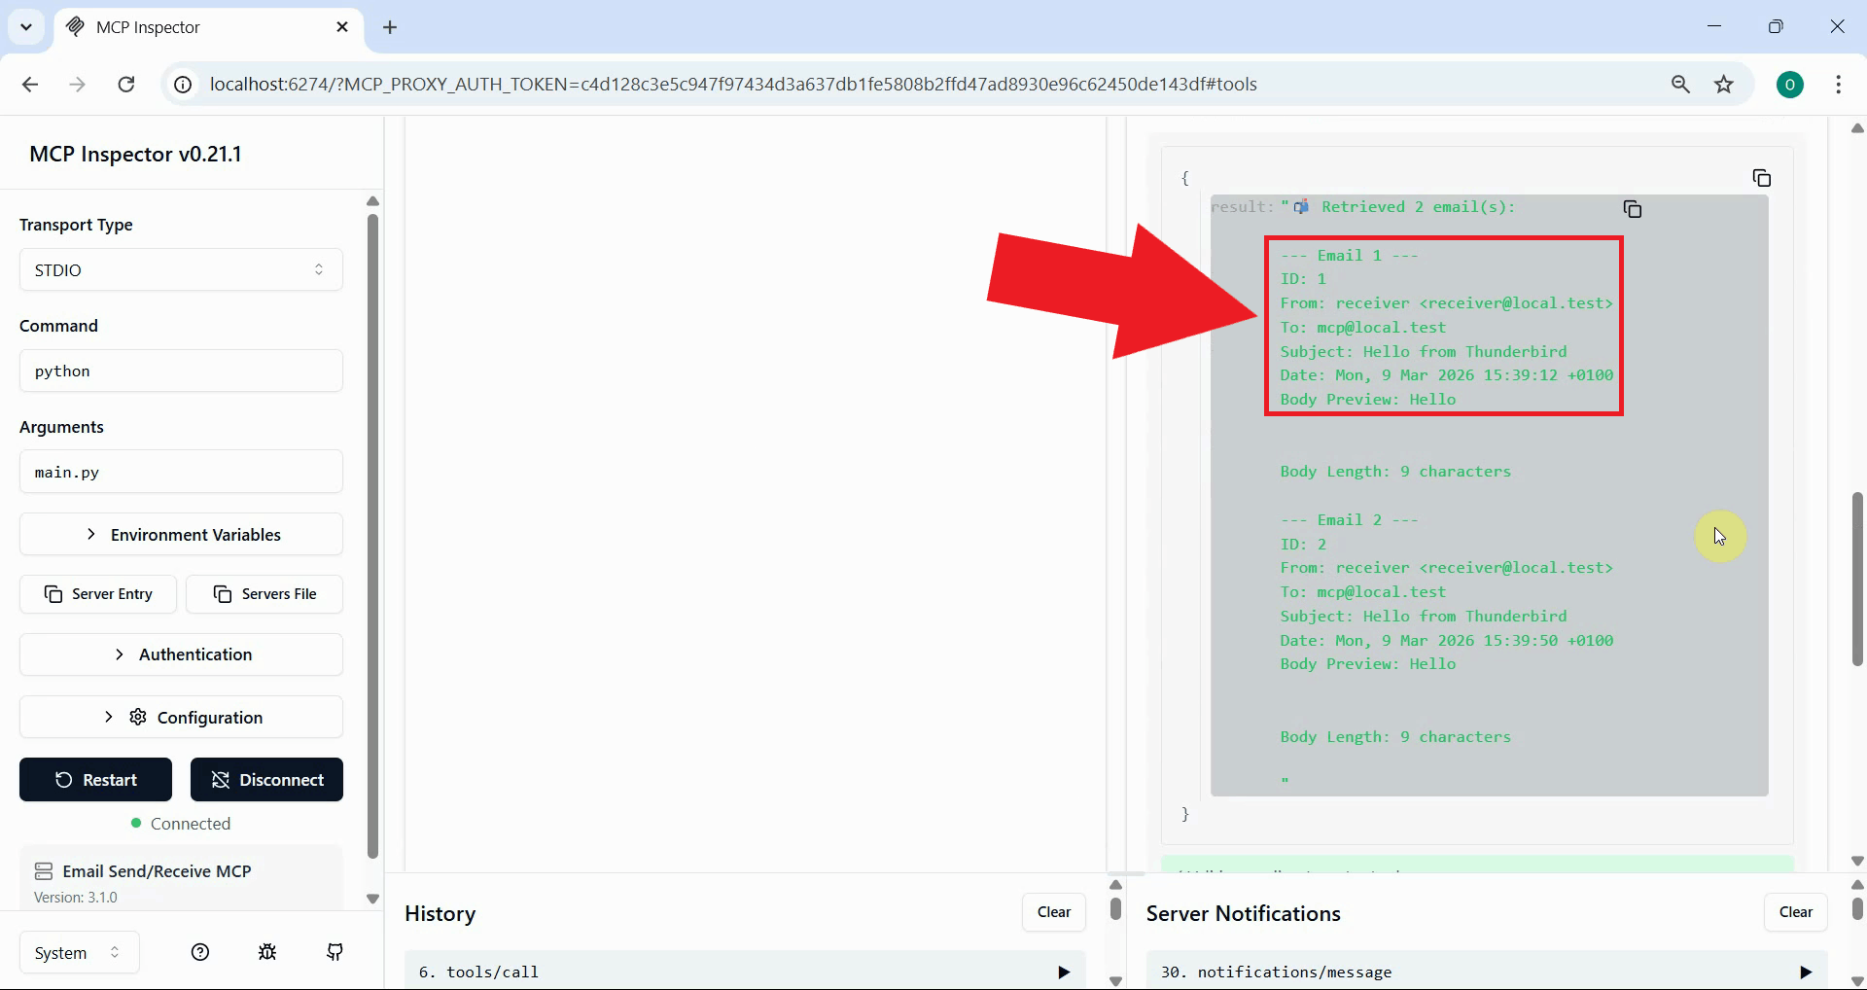Click the Command input field containing python
This screenshot has height=990, width=1867.
[x=181, y=371]
